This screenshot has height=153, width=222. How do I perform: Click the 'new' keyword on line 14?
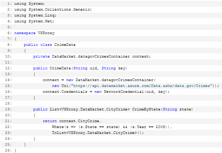click(70, 80)
